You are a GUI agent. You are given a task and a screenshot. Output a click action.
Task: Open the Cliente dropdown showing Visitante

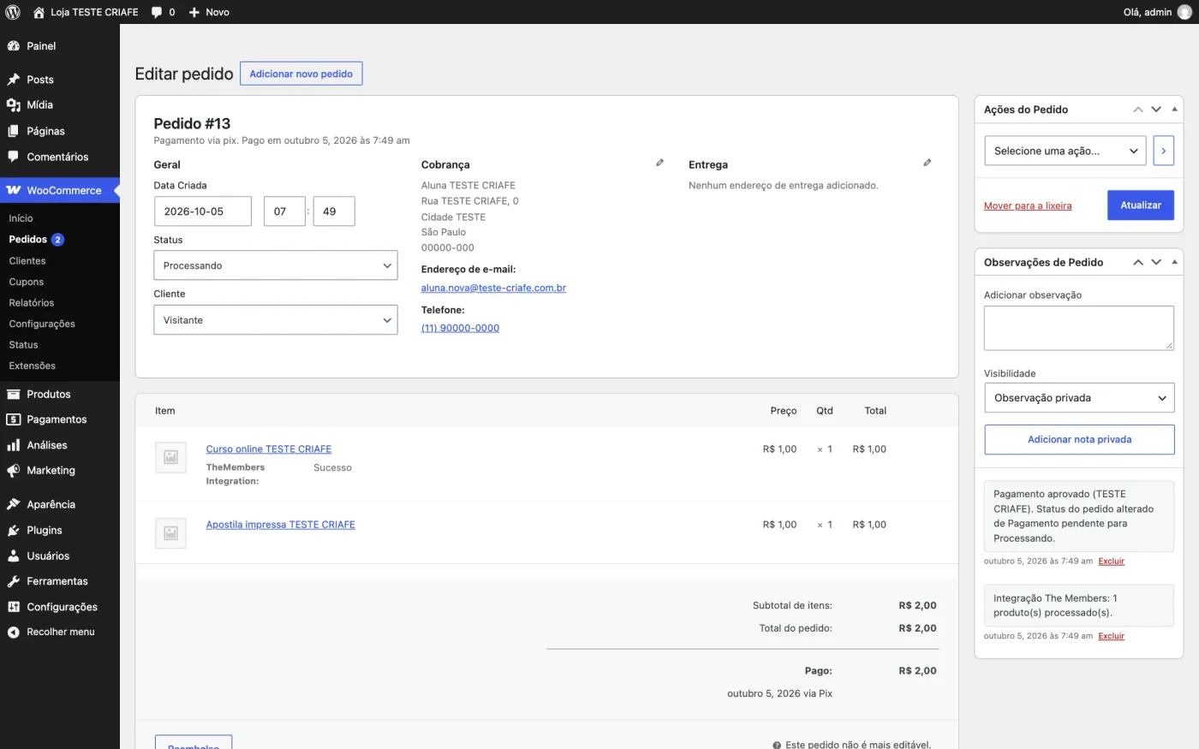pyautogui.click(x=276, y=320)
